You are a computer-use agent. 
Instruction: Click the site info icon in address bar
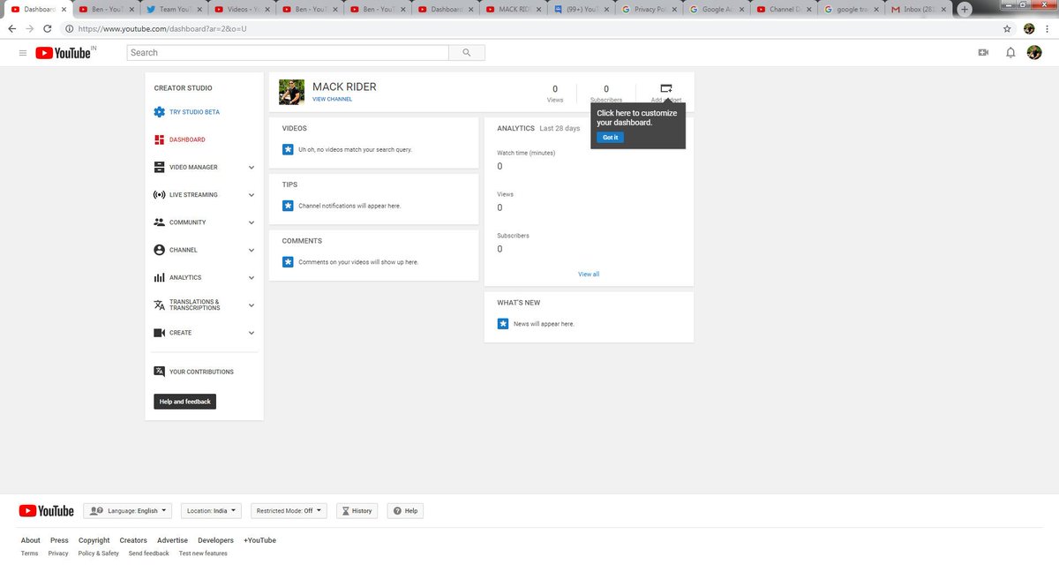pos(70,28)
